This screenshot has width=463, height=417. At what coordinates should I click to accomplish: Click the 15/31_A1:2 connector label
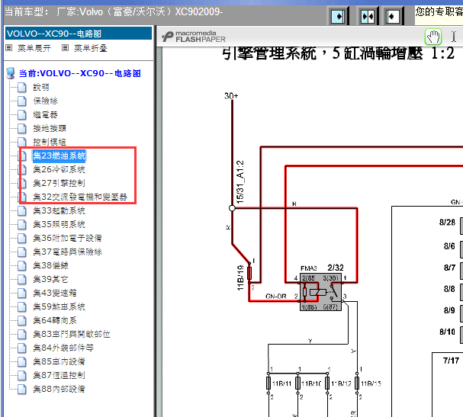coord(240,181)
